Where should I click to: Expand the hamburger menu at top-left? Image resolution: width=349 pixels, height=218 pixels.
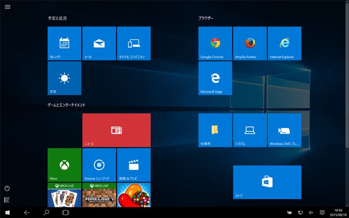7,7
